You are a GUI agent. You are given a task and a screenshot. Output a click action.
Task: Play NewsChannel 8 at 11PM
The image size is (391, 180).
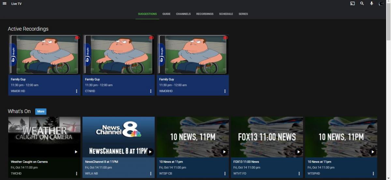[150, 152]
